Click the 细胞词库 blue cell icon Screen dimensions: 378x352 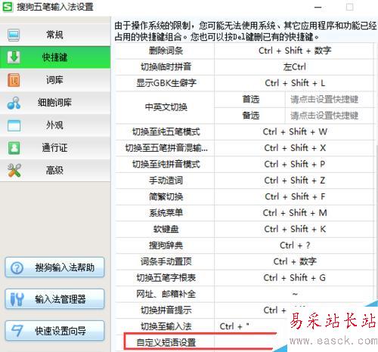[14, 103]
